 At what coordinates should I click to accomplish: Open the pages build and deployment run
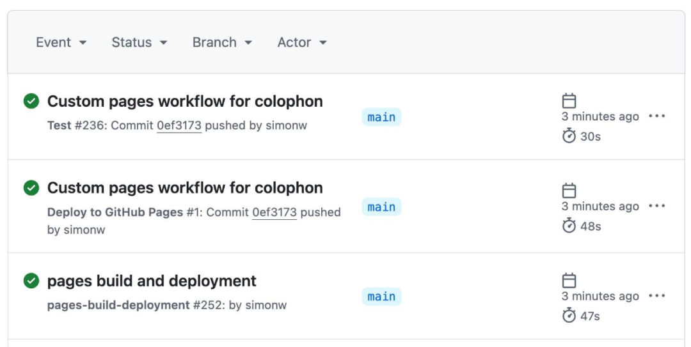point(152,281)
